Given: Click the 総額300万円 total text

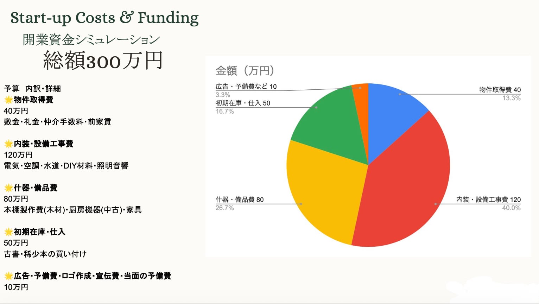Looking at the screenshot, I should [103, 61].
